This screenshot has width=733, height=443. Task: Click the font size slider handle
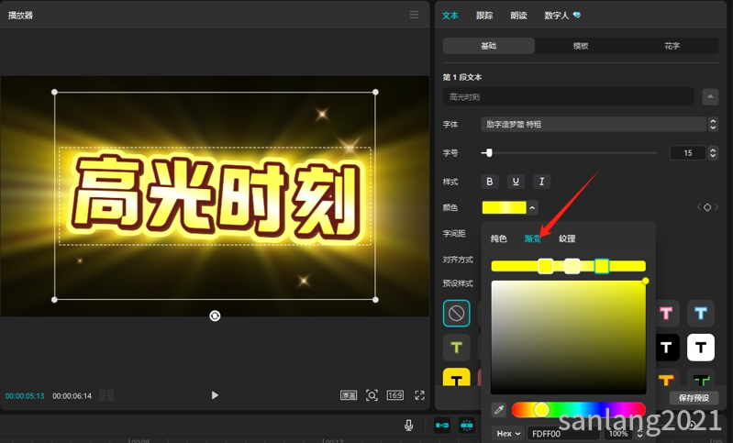489,153
